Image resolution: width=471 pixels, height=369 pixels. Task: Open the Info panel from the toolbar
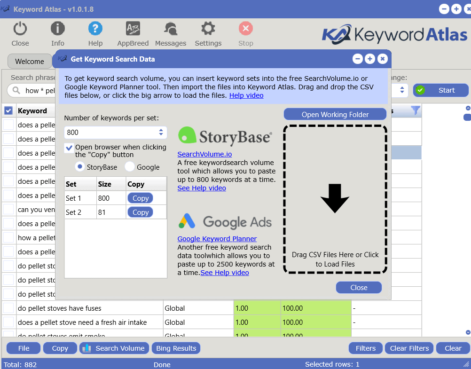(x=57, y=33)
